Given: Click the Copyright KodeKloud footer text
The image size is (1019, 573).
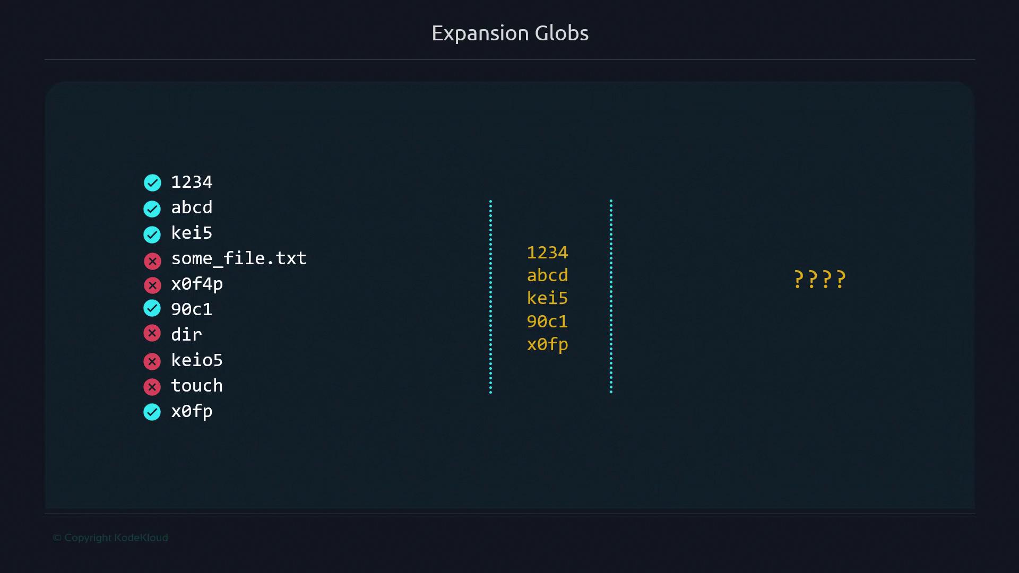Looking at the screenshot, I should coord(110,537).
